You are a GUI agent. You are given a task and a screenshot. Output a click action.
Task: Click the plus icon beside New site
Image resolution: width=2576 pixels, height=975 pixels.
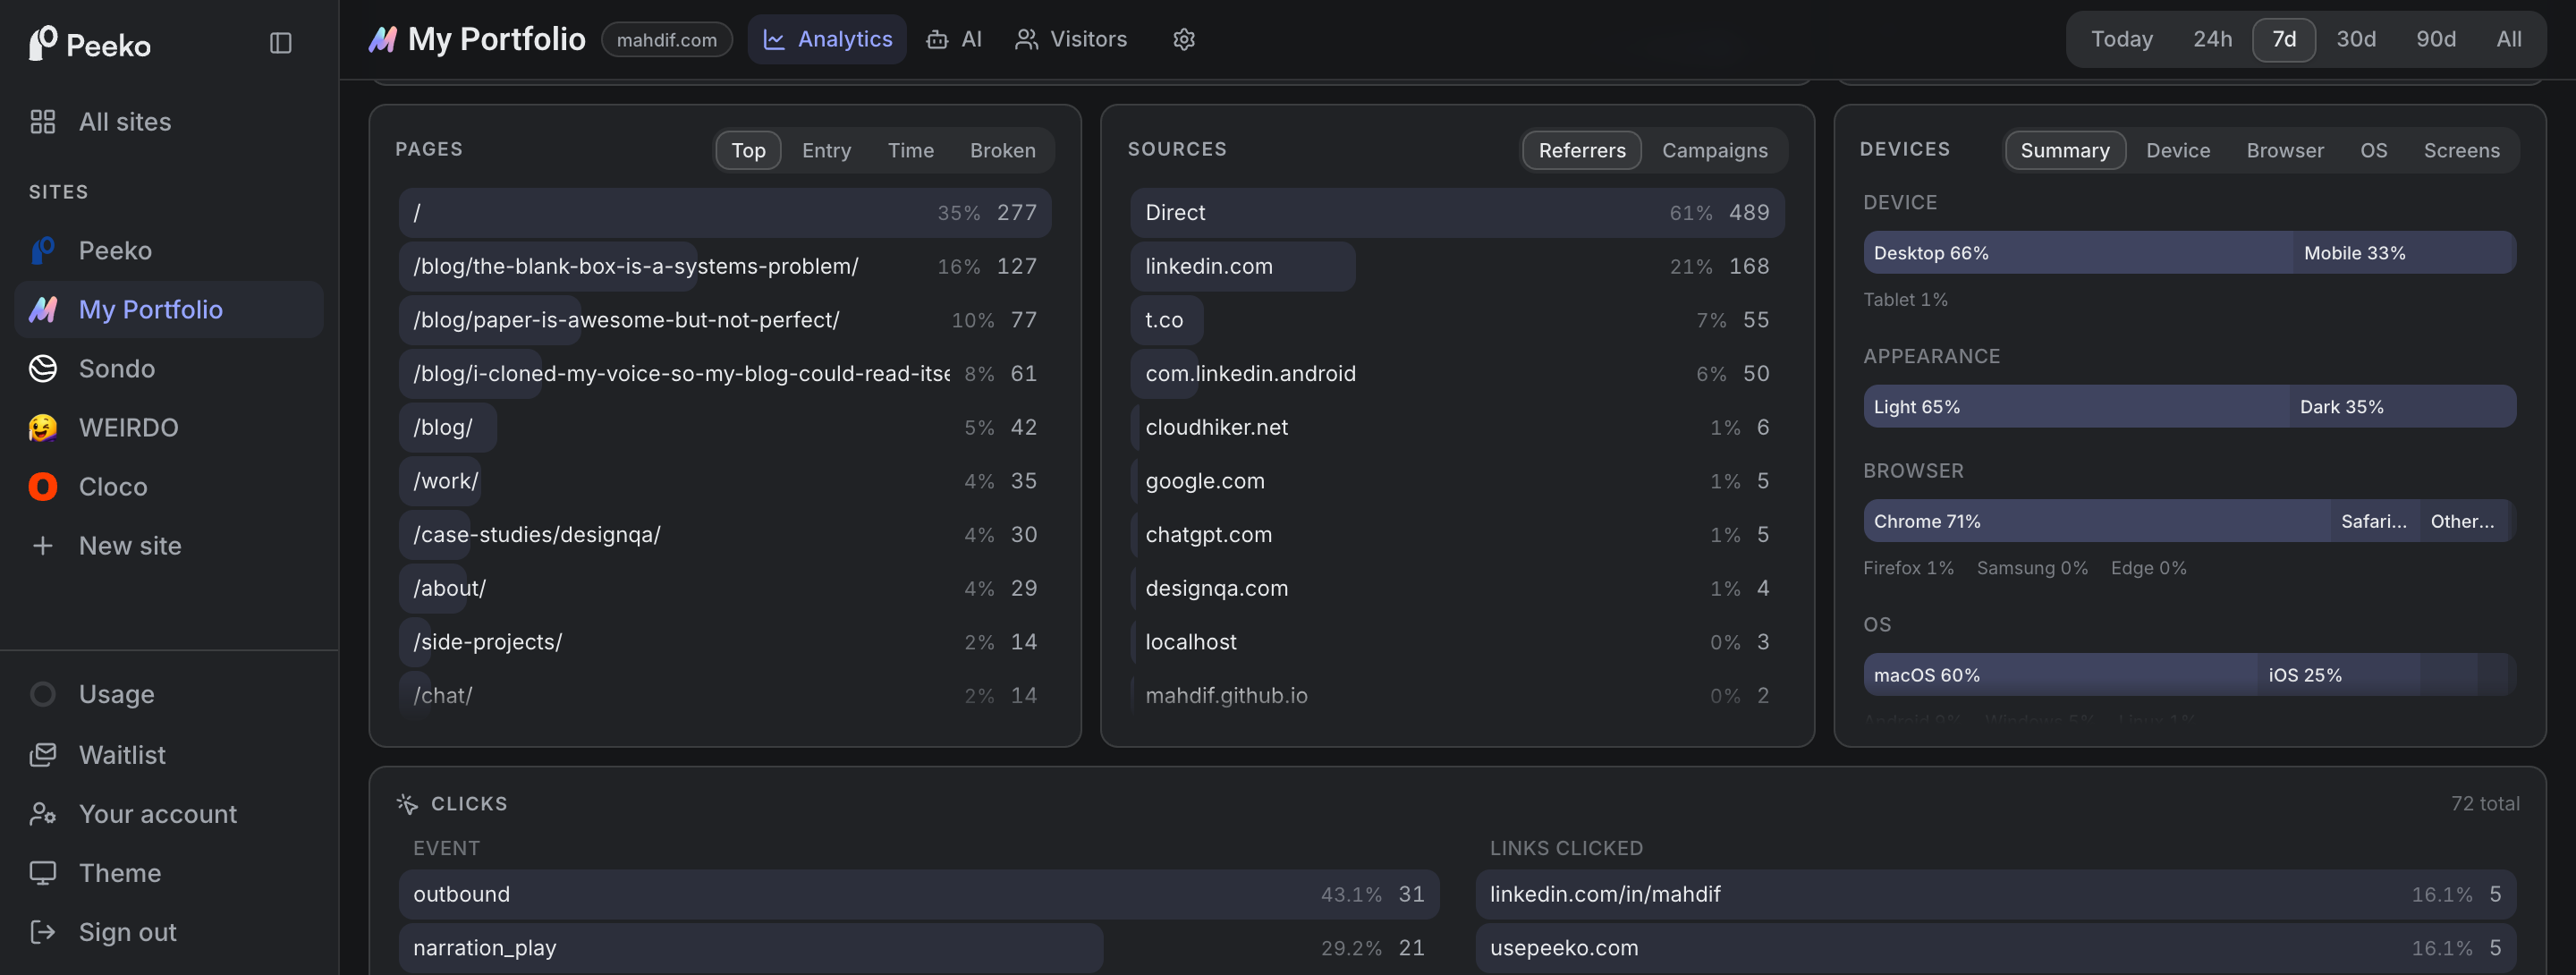pos(43,545)
